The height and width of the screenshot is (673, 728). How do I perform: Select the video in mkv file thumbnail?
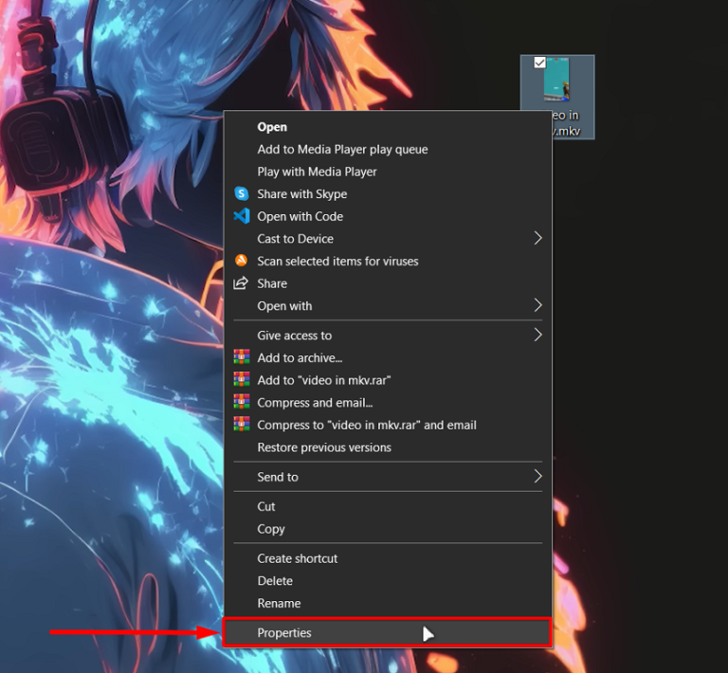[x=557, y=85]
